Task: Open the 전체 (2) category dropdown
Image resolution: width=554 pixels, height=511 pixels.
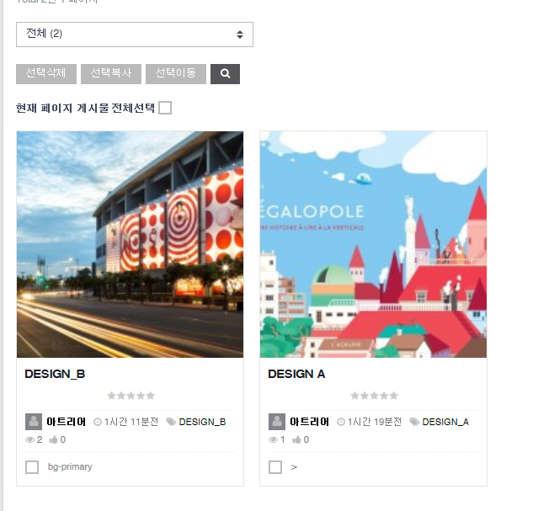Action: click(x=135, y=35)
